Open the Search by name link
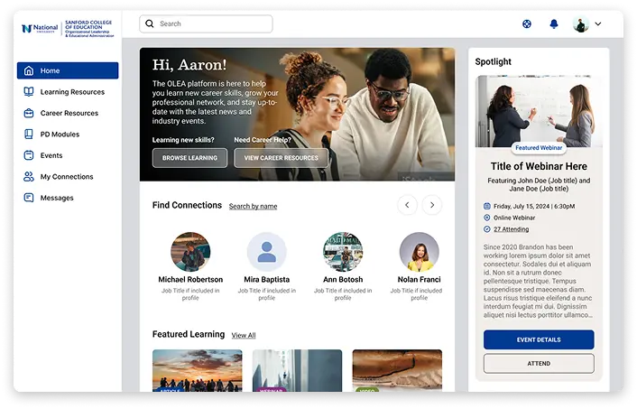 click(253, 207)
